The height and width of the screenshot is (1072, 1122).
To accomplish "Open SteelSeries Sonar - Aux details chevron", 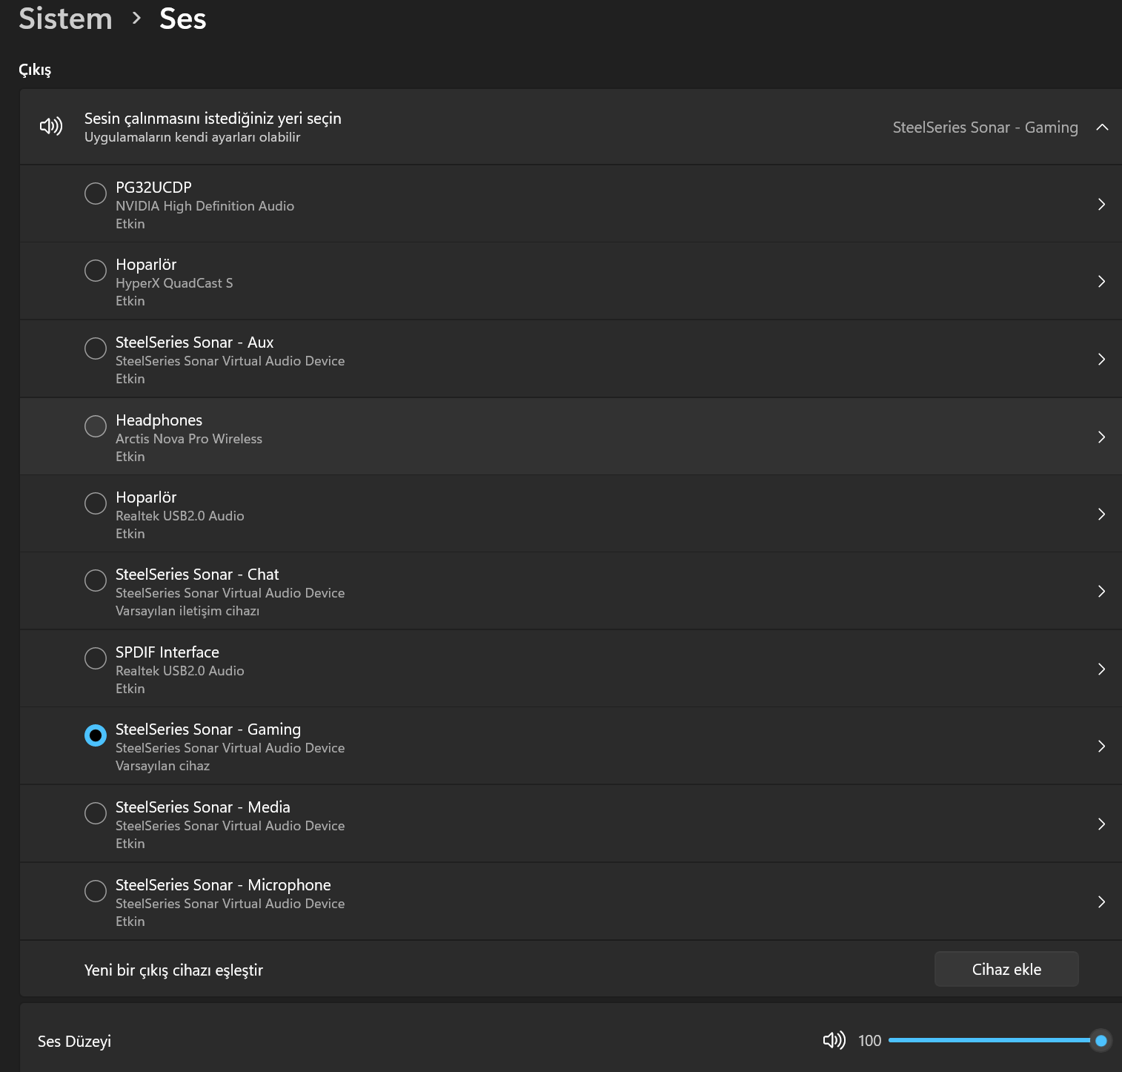I will tap(1101, 360).
